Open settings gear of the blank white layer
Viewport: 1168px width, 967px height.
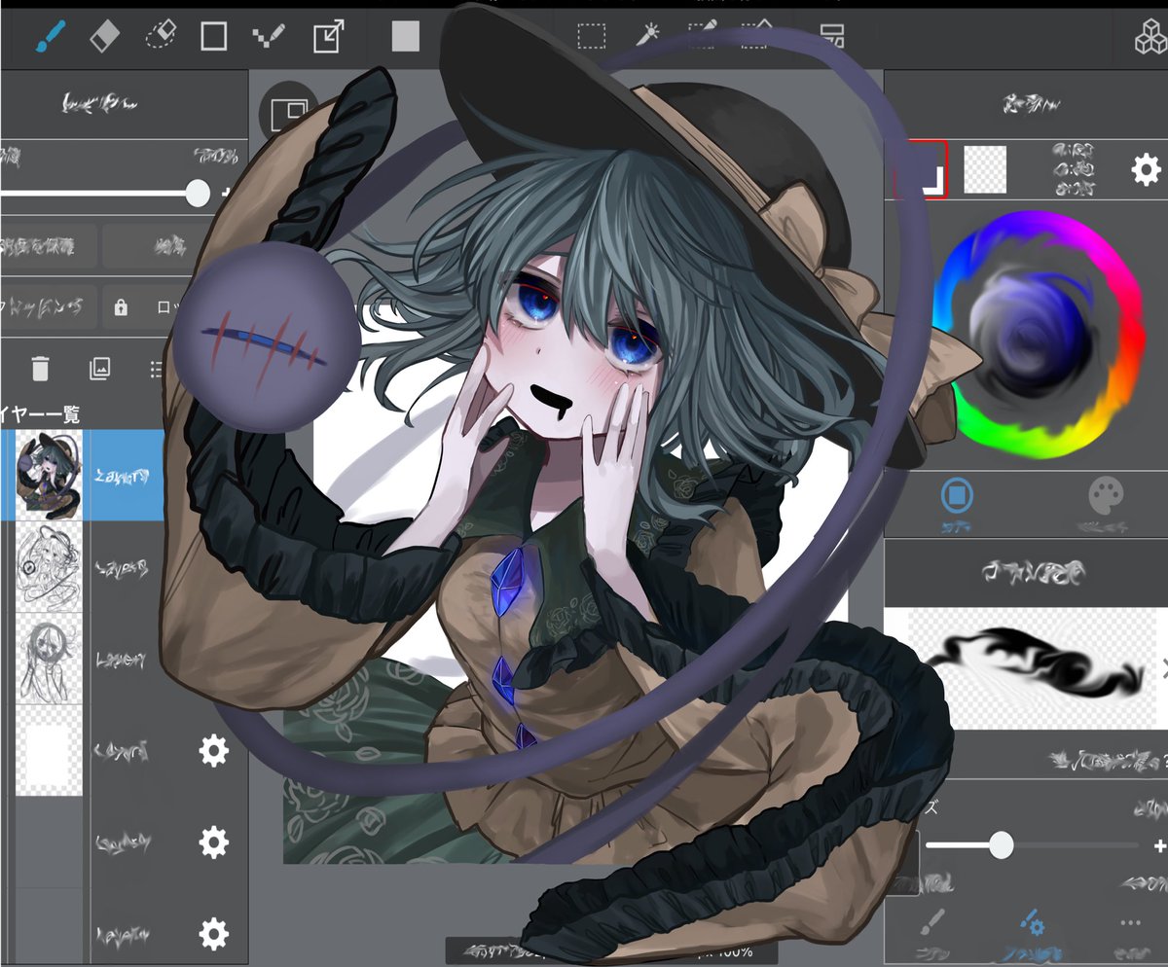tap(213, 750)
